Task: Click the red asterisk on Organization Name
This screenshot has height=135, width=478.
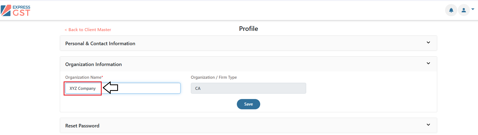Action: click(x=102, y=77)
